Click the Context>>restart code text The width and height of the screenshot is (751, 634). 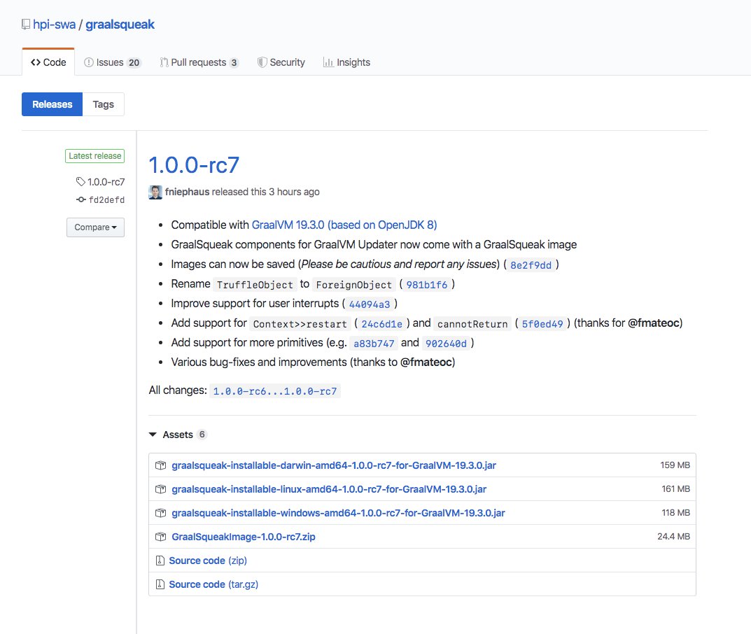pos(300,324)
